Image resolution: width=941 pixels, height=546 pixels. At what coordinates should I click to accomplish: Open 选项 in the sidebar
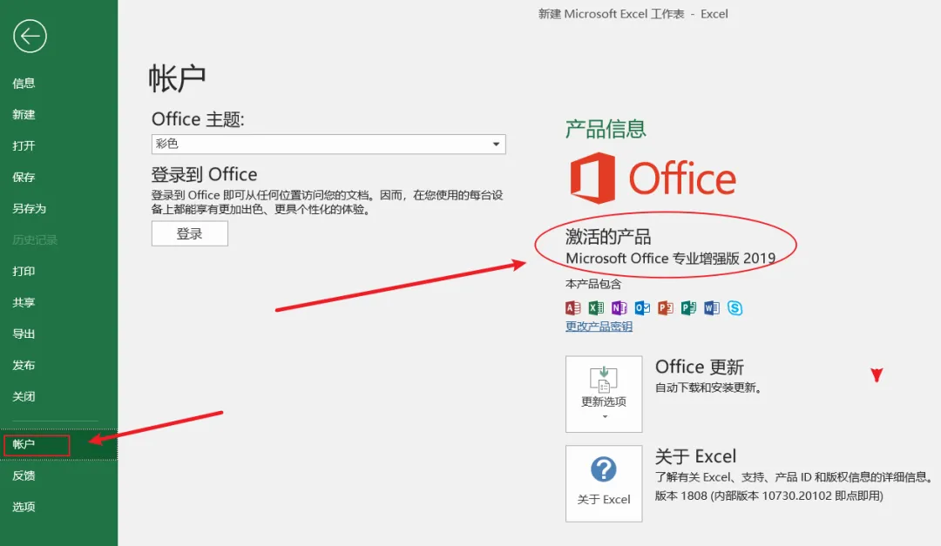(24, 507)
